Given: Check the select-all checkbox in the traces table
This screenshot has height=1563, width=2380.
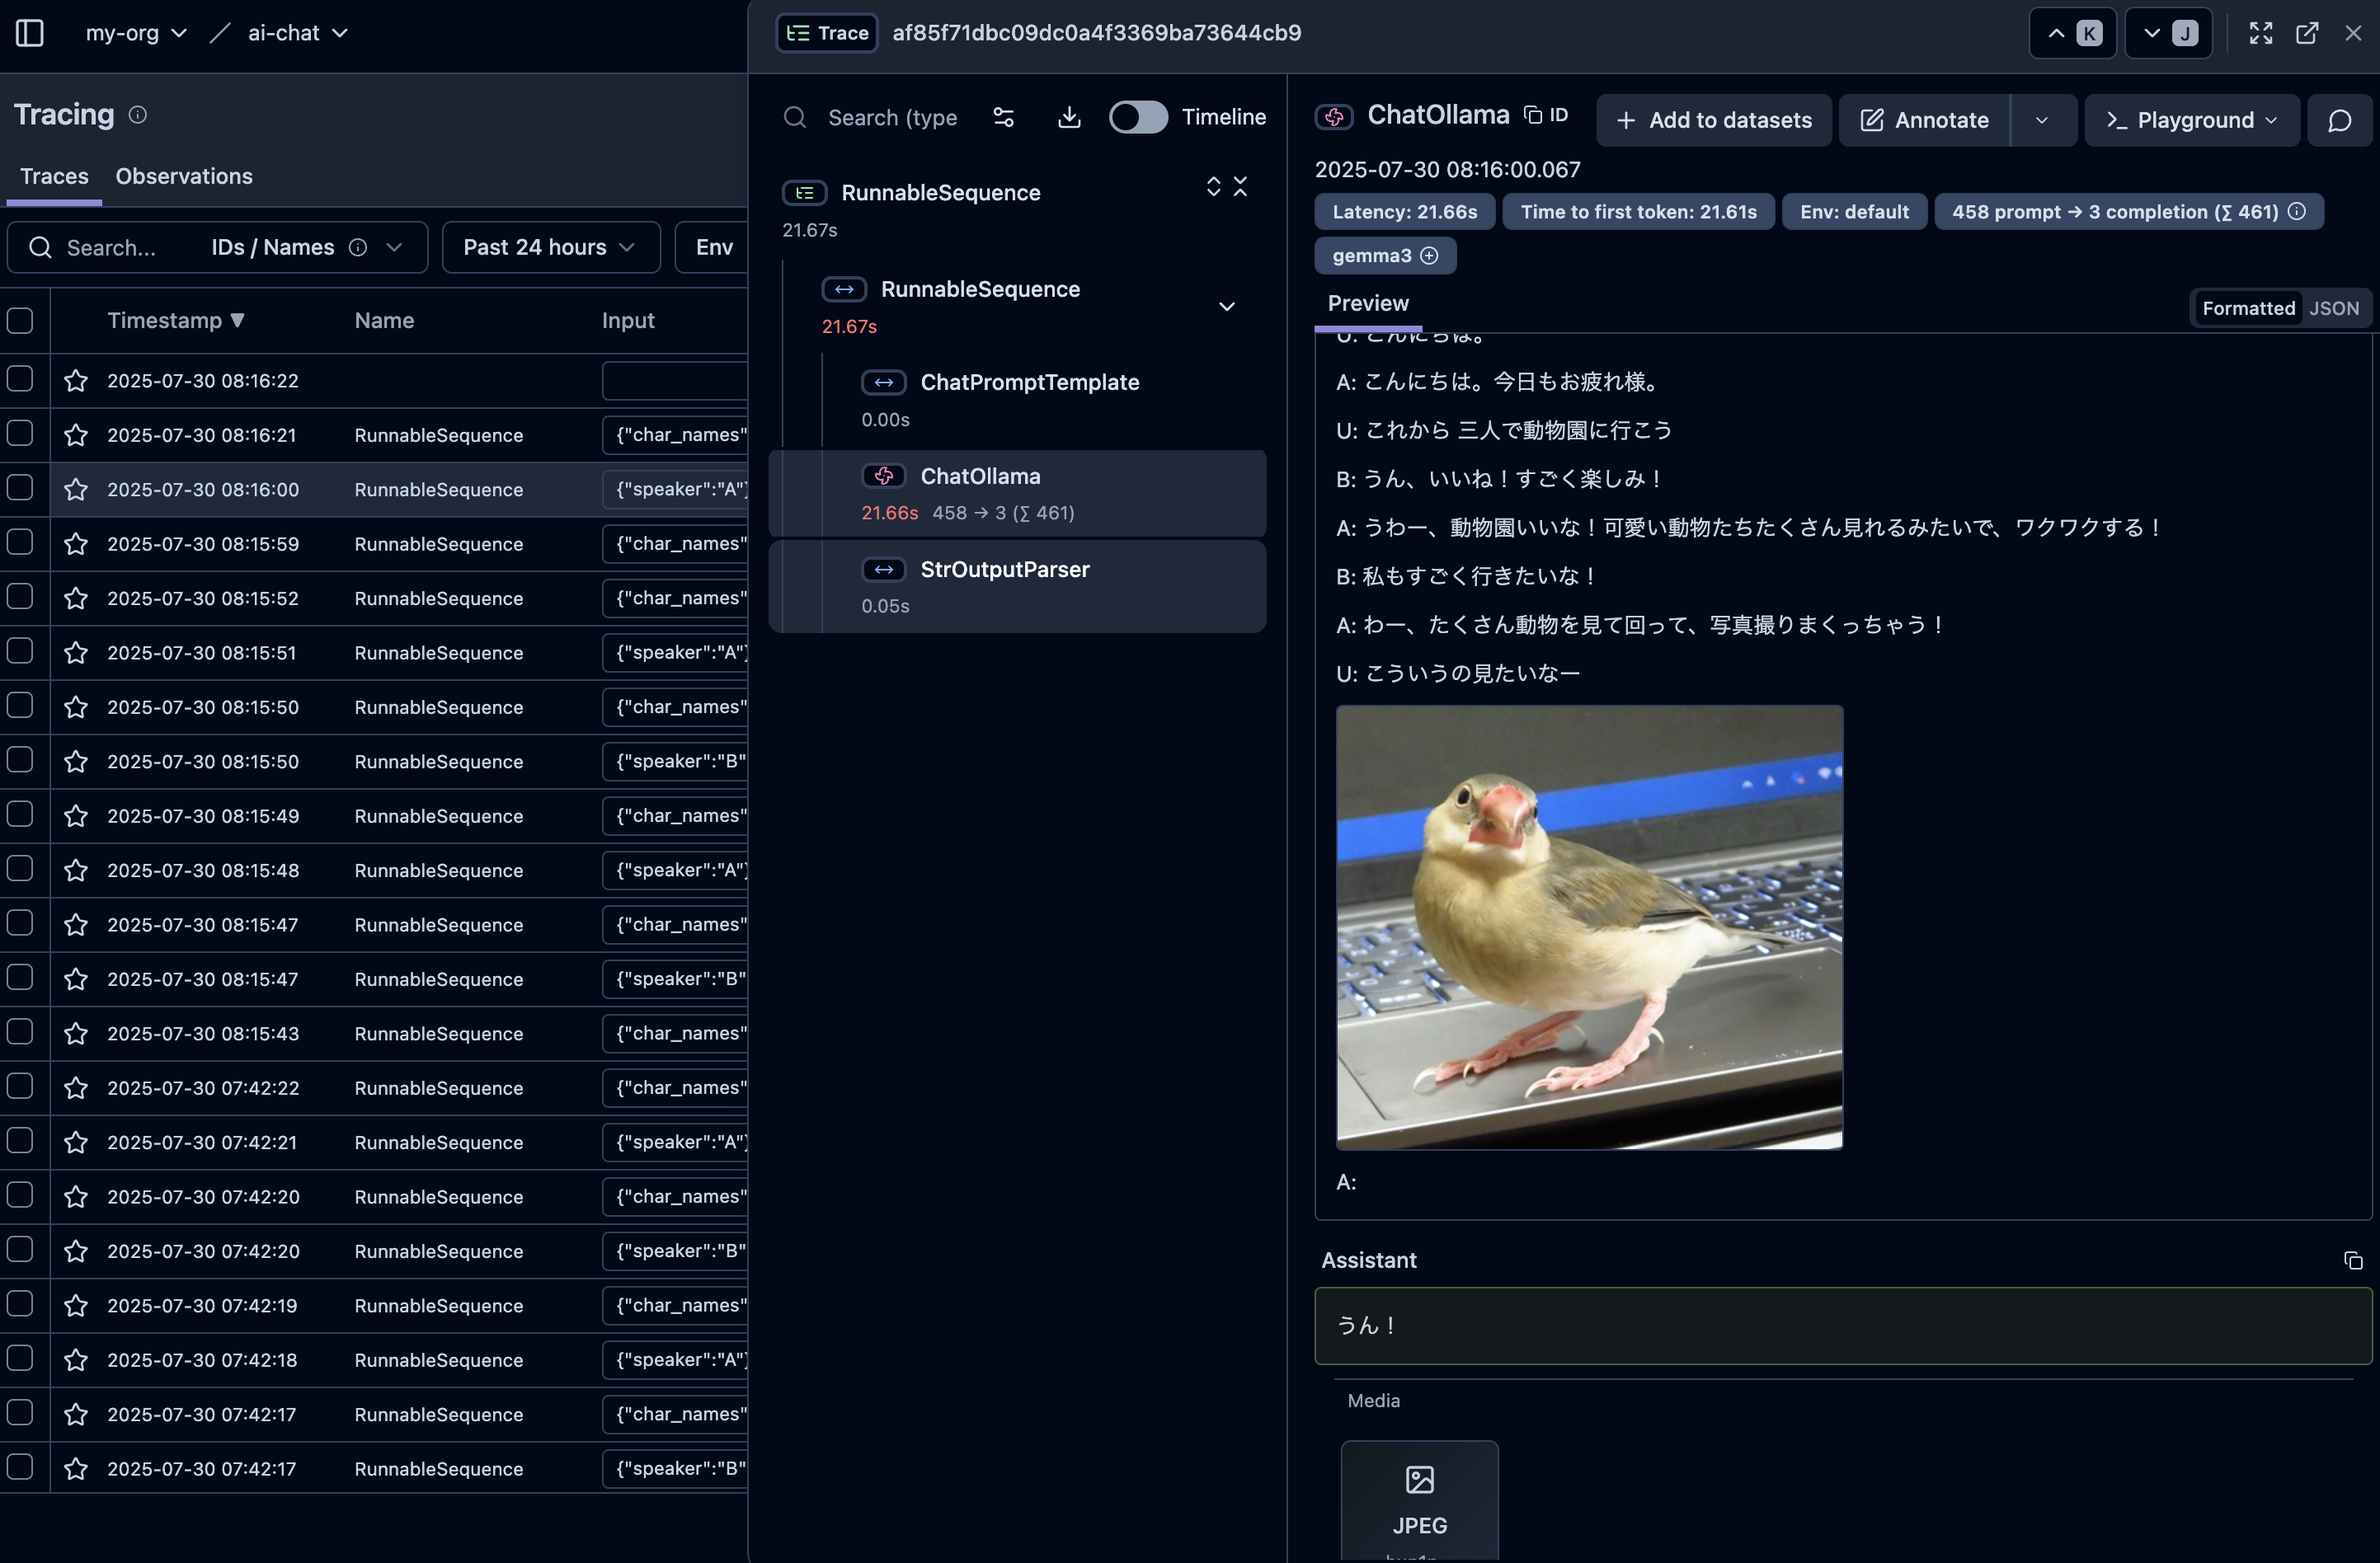Looking at the screenshot, I should pos(21,320).
